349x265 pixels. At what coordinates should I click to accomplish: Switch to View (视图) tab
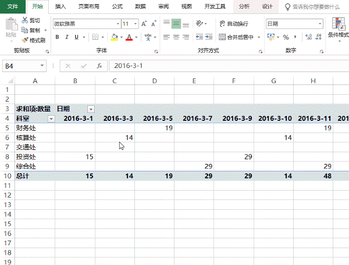(187, 6)
